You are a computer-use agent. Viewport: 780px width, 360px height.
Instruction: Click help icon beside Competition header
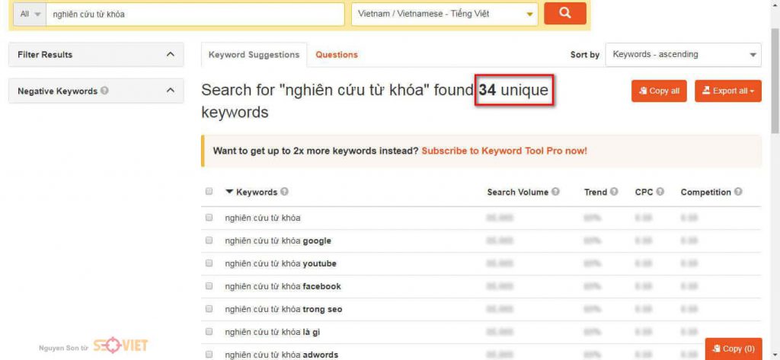[x=738, y=192]
